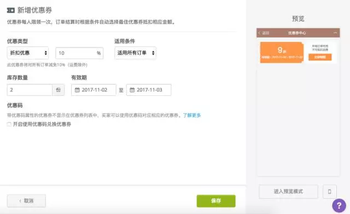Click the discount percentage field showing 10
Viewport: 350px width, 214px height.
79,53
